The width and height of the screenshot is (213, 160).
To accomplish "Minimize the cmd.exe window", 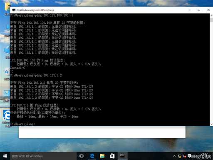I will tap(190, 10).
